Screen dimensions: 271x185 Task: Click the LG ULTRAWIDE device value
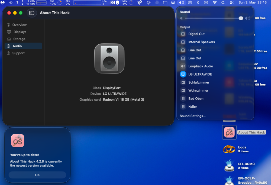(115, 94)
